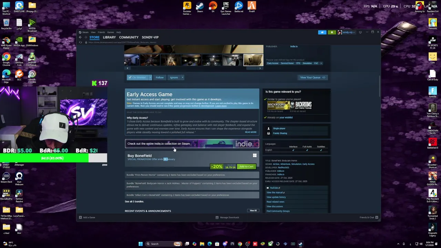
Task: Open the FiveM desktop icon
Action: [x=252, y=7]
